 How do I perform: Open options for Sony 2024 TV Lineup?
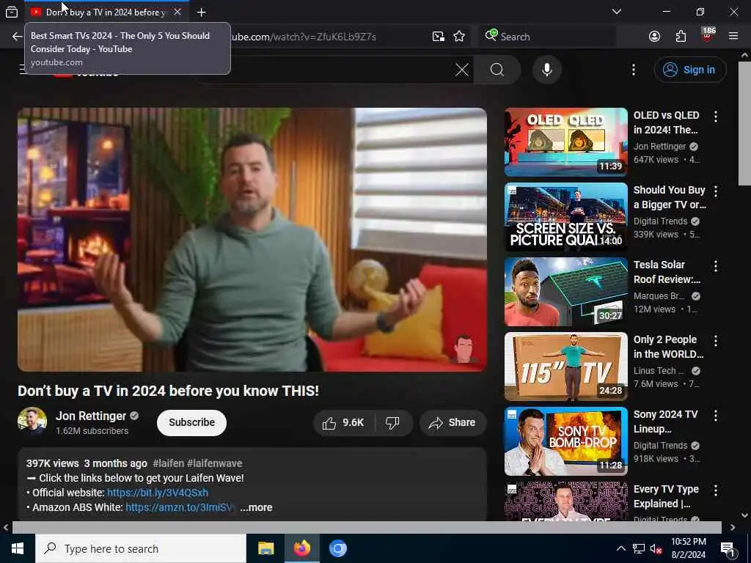(716, 416)
